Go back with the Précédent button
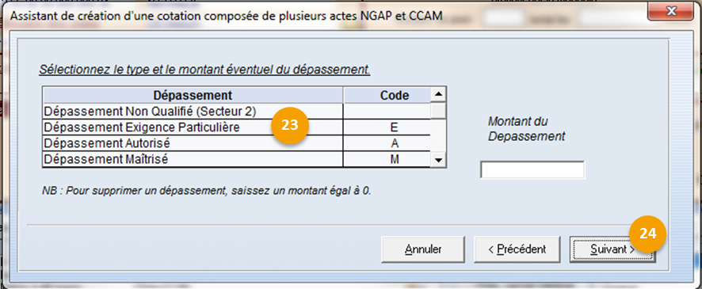702x289 pixels. coord(517,249)
